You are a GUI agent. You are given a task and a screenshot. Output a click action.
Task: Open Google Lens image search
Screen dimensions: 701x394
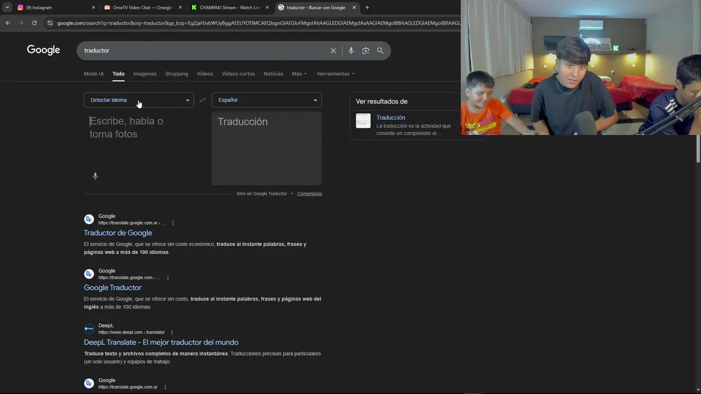(365, 50)
